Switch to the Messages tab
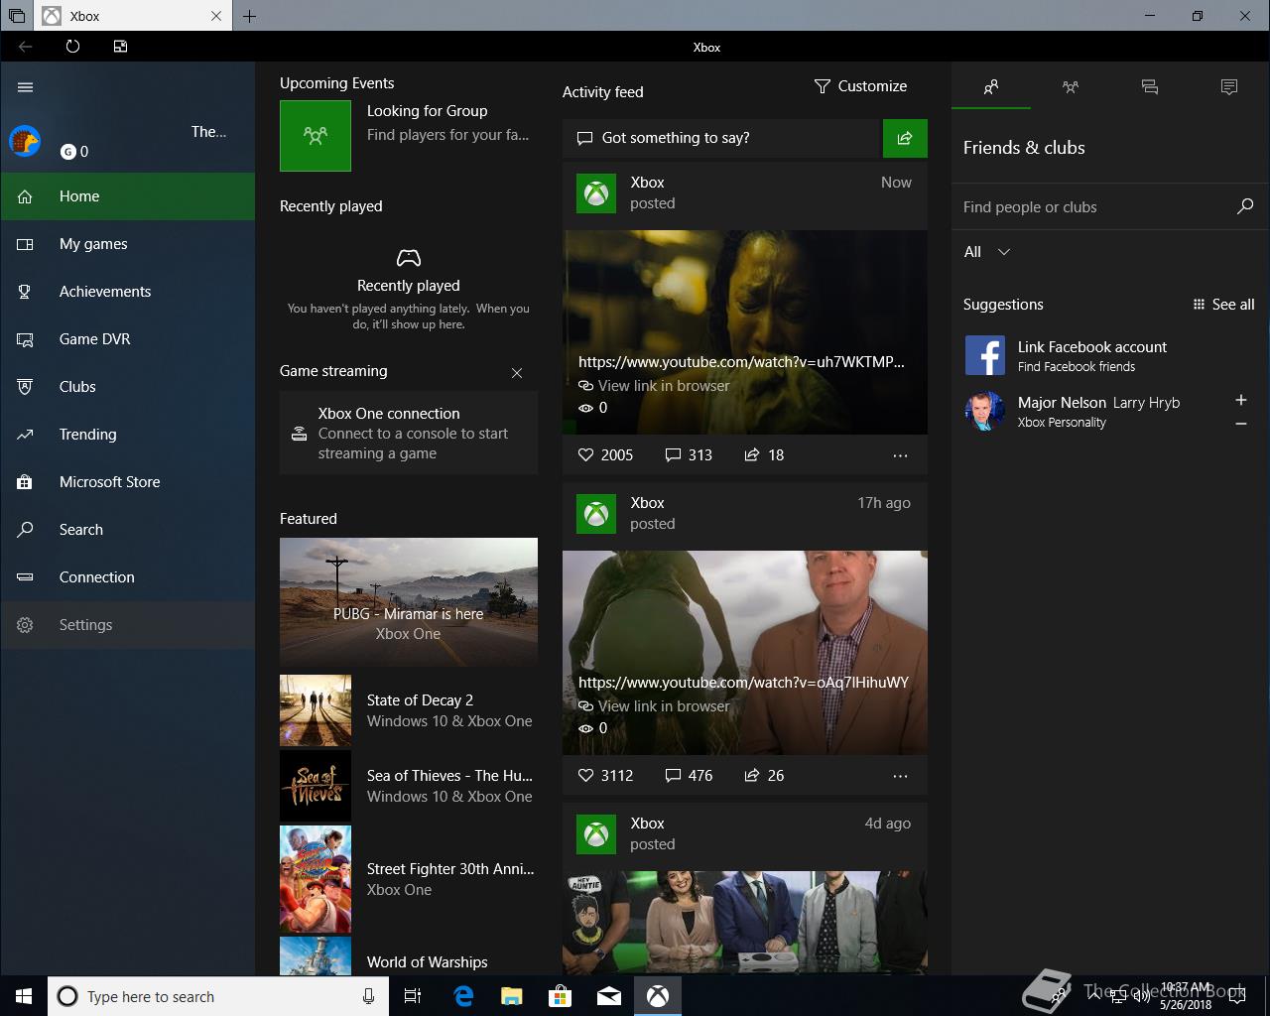 pos(1150,87)
